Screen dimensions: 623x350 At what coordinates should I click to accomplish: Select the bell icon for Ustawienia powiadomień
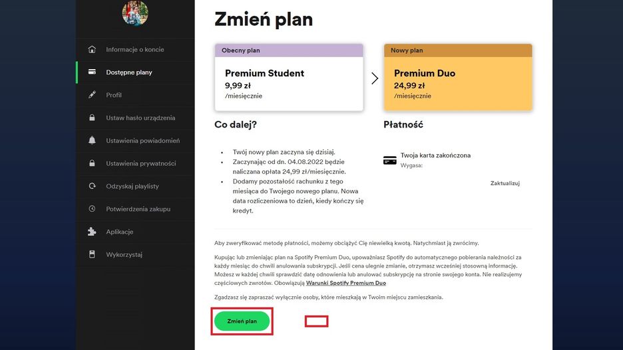click(x=92, y=141)
